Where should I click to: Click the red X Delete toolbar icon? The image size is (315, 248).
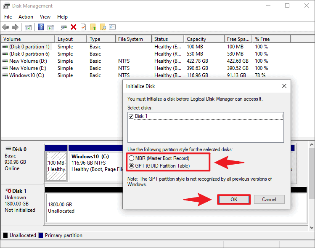(x=74, y=27)
